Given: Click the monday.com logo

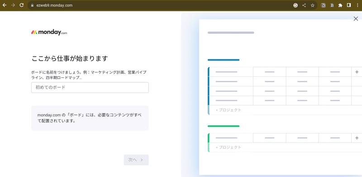Looking at the screenshot, I should pyautogui.click(x=49, y=32).
